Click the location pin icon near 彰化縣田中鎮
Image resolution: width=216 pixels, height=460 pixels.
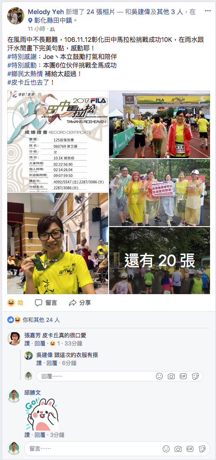pyautogui.click(x=30, y=21)
